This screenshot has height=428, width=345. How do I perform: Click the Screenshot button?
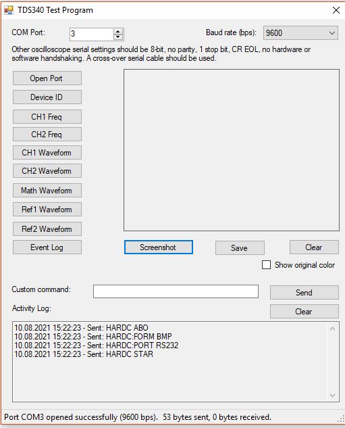(159, 247)
